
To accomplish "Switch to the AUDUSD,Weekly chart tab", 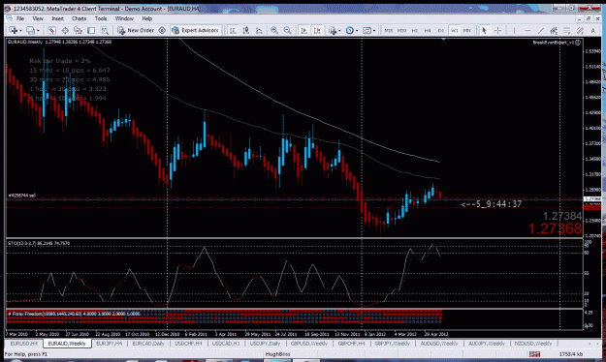I will (x=439, y=343).
